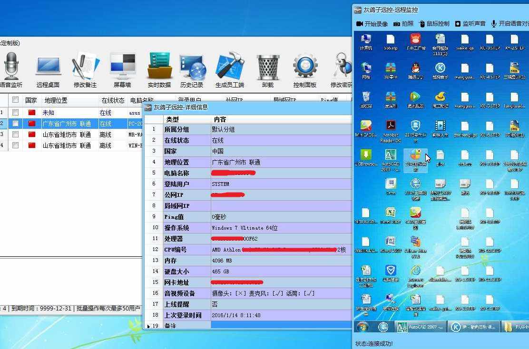This screenshot has height=349, width=529.
Task: Open the 历史记录 history tool
Action: [x=192, y=70]
